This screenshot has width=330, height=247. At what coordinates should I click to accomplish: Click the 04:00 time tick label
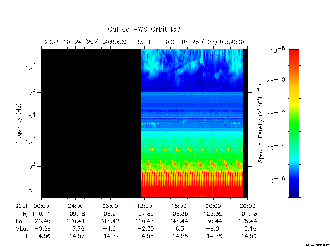(75, 206)
